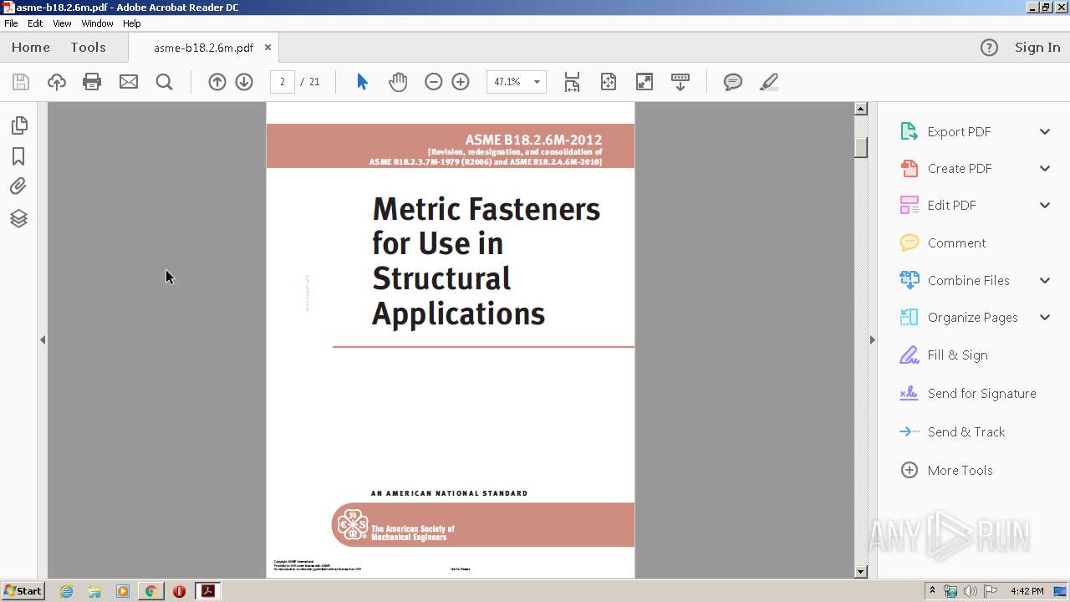Zoom in with the plus icon
This screenshot has width=1070, height=602.
coord(461,82)
